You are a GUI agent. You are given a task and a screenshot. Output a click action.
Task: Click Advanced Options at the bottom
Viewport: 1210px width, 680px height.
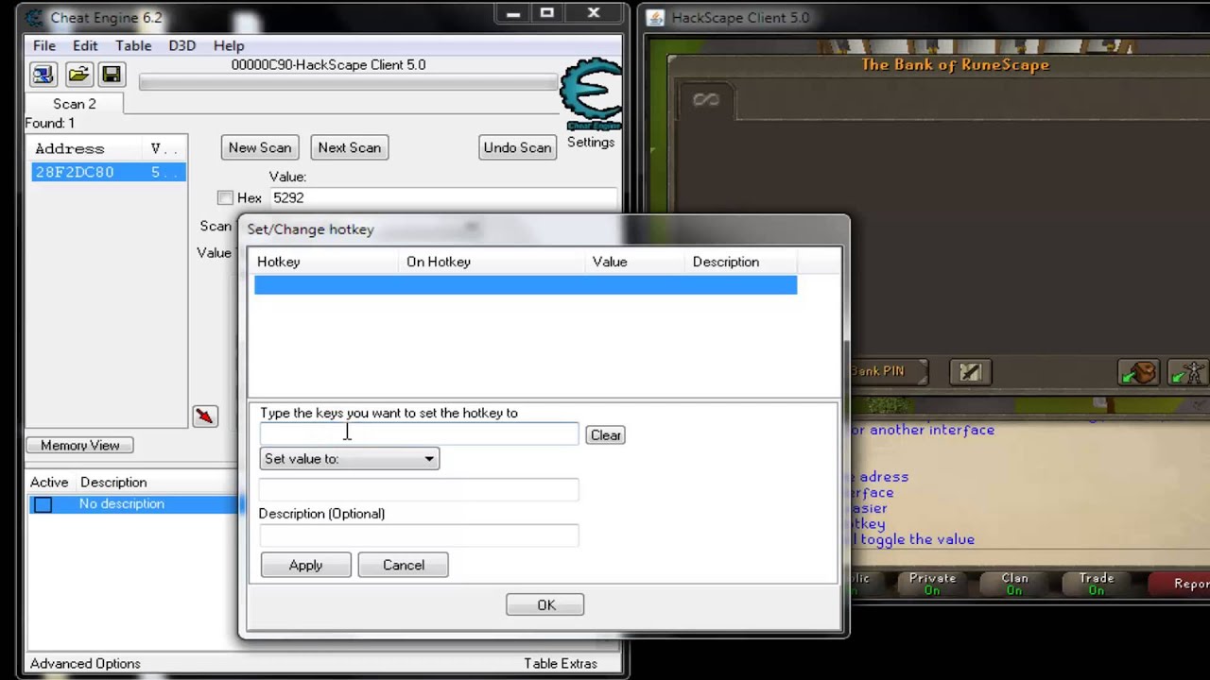pos(85,663)
